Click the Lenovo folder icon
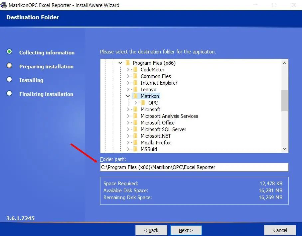302x236 pixels. pyautogui.click(x=135, y=89)
